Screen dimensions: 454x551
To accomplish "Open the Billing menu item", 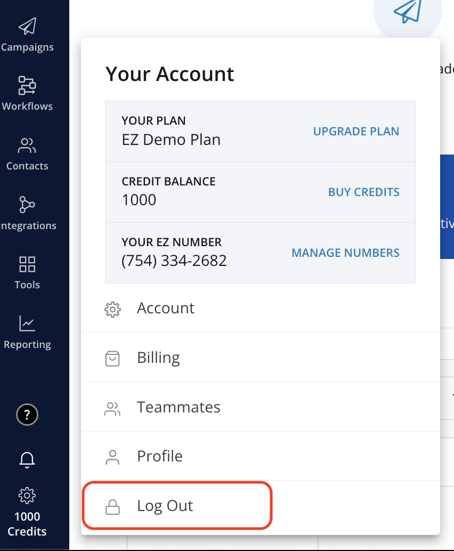I will 261,358.
